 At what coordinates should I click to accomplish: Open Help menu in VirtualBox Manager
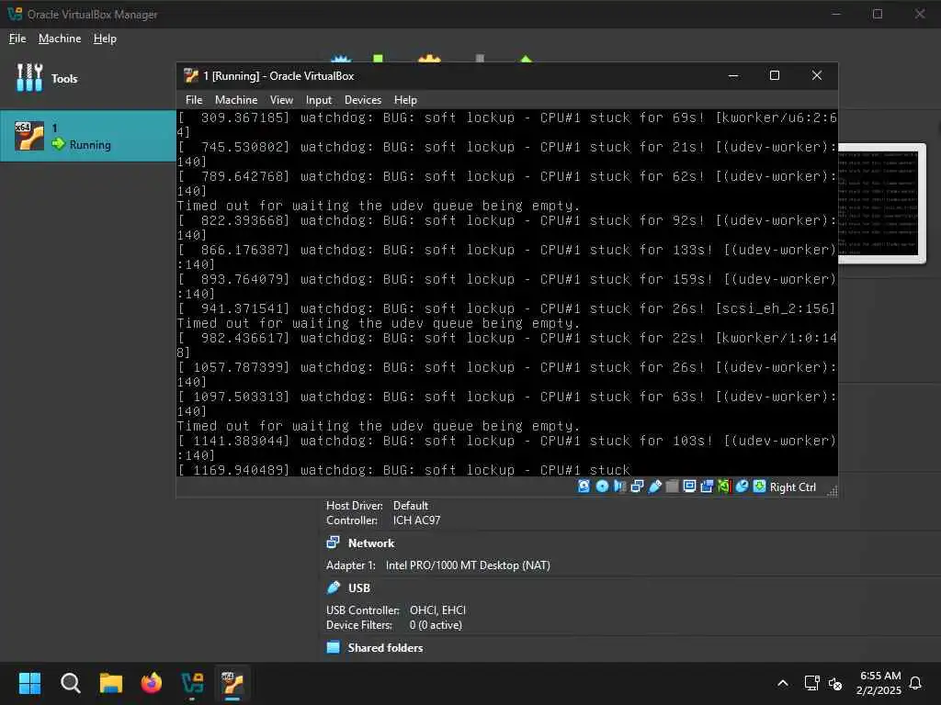105,39
